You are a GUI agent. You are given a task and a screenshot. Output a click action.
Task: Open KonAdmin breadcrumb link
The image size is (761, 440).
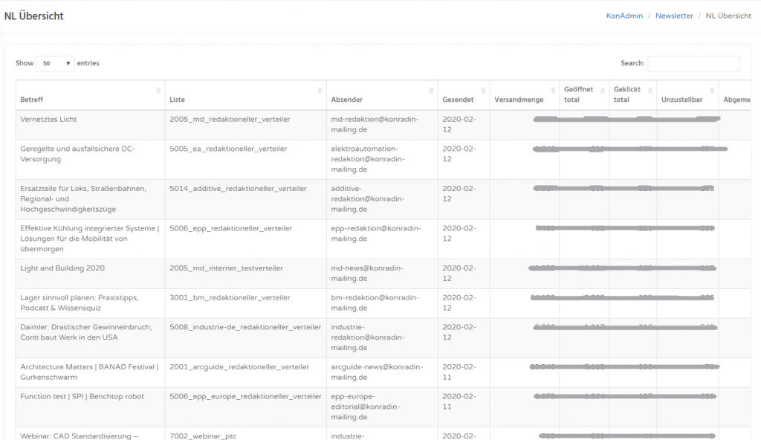click(624, 16)
